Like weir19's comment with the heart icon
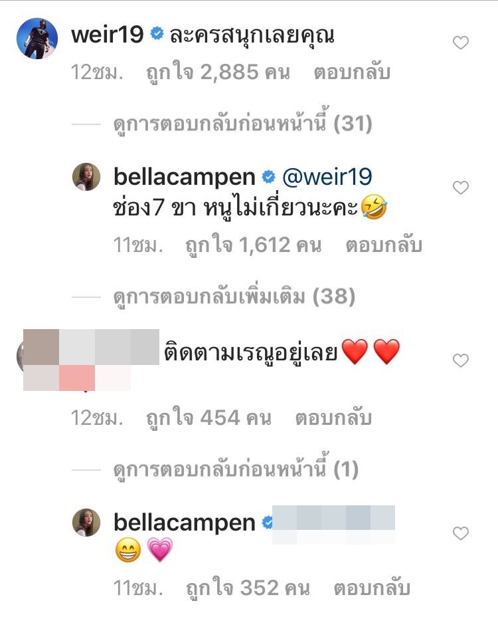 (461, 43)
